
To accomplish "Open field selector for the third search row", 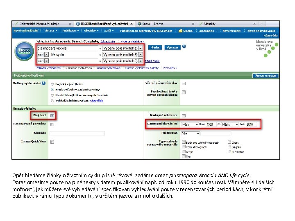I will point(122,61).
